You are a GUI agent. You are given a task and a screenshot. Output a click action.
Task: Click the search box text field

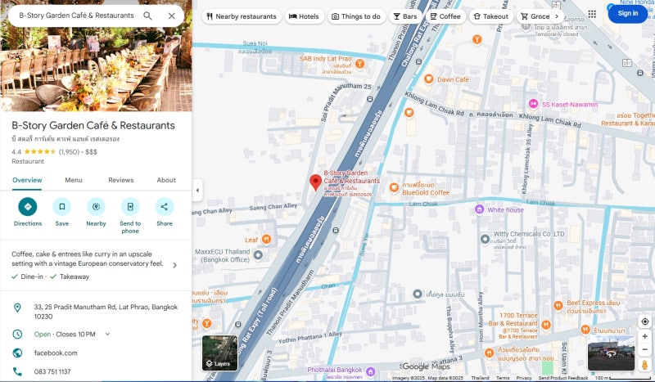click(x=76, y=16)
